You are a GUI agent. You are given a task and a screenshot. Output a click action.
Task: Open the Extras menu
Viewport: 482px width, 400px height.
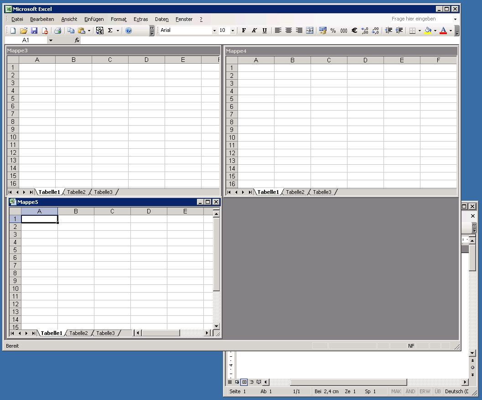(141, 19)
